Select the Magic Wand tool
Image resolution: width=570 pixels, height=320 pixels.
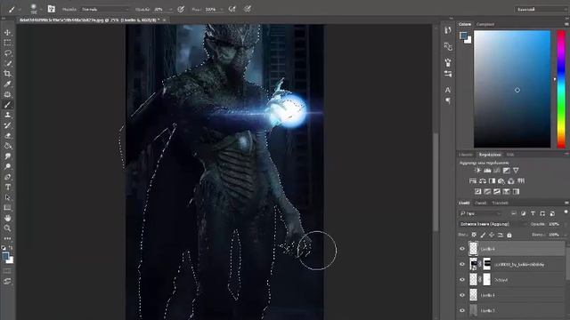click(x=7, y=63)
